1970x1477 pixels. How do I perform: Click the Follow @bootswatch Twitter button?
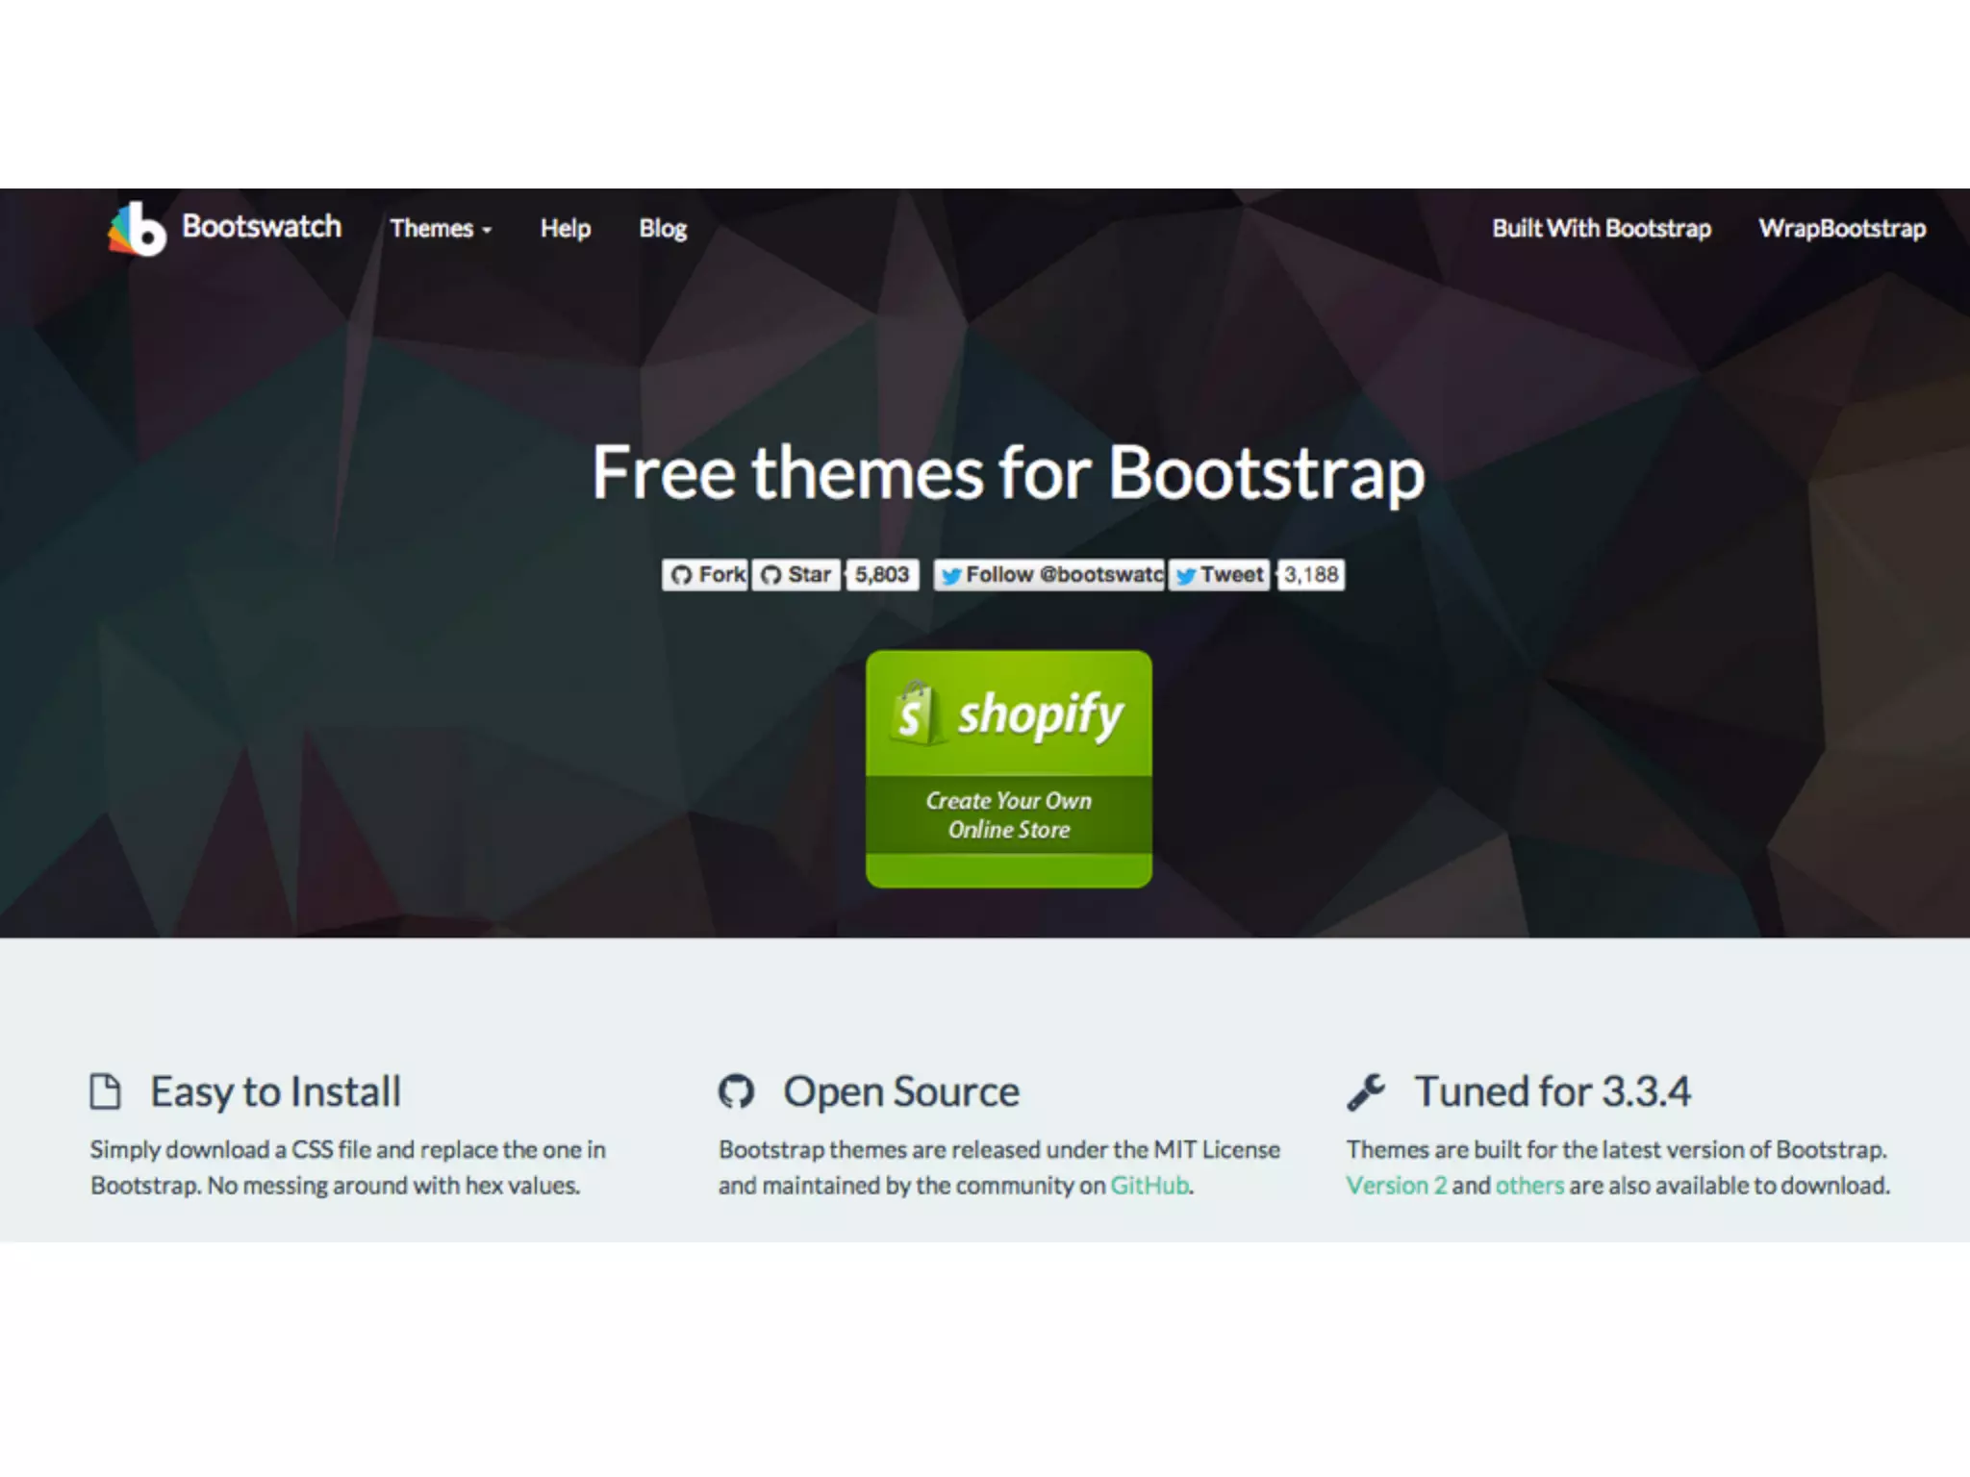click(1048, 575)
